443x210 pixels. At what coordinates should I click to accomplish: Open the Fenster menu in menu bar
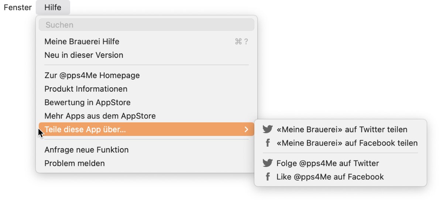pos(18,7)
